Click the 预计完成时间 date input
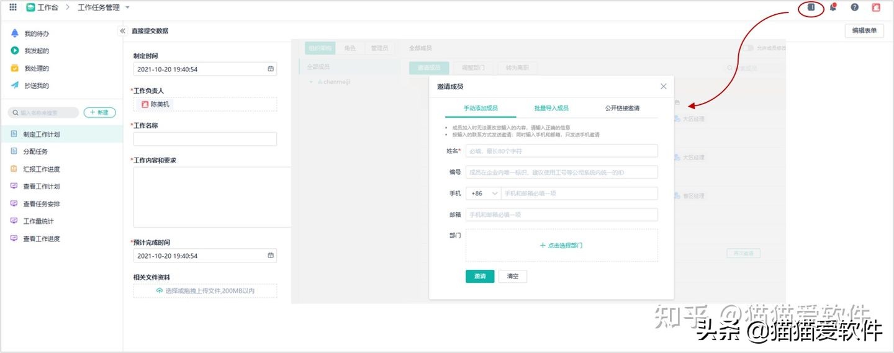 point(205,256)
